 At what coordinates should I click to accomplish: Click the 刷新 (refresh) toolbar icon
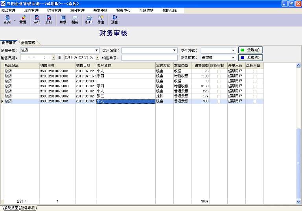coord(75,20)
